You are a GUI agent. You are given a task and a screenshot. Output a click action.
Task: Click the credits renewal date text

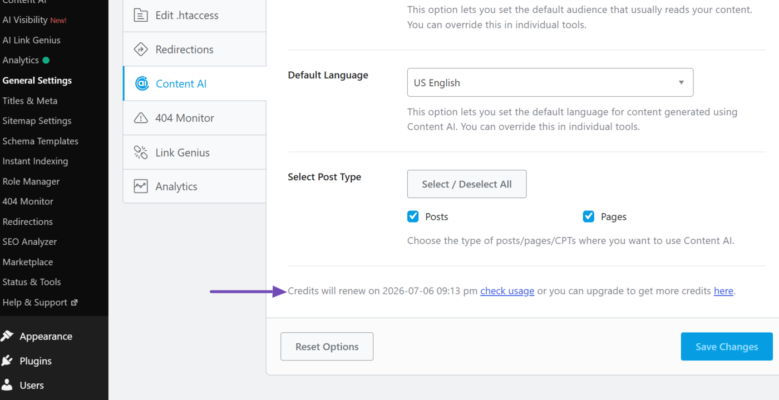pyautogui.click(x=430, y=291)
